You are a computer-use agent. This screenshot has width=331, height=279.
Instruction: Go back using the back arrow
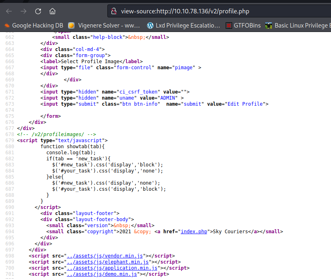(9, 11)
